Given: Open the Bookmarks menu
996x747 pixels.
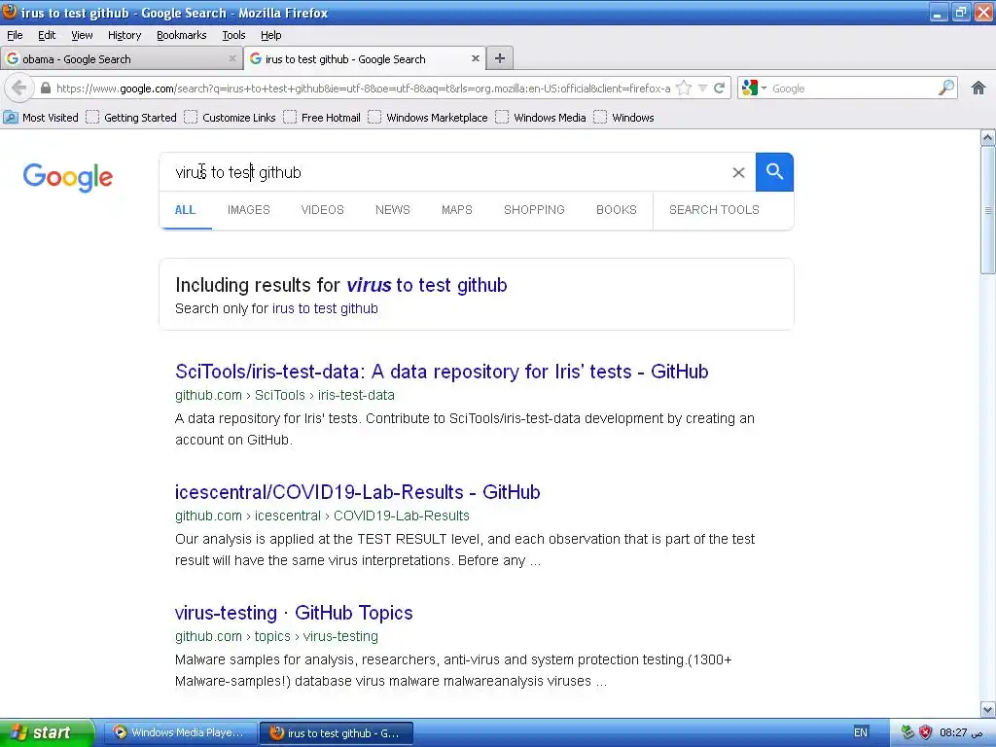Looking at the screenshot, I should [182, 35].
